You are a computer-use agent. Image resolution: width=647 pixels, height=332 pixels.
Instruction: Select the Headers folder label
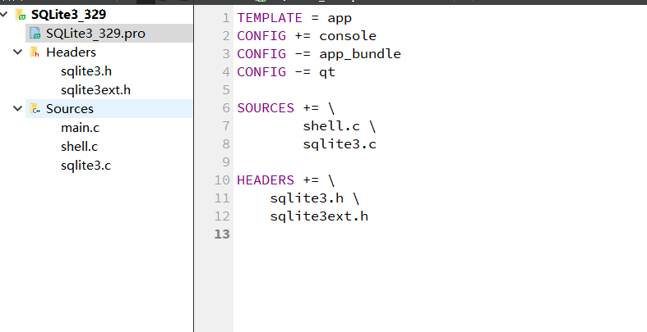[x=71, y=52]
